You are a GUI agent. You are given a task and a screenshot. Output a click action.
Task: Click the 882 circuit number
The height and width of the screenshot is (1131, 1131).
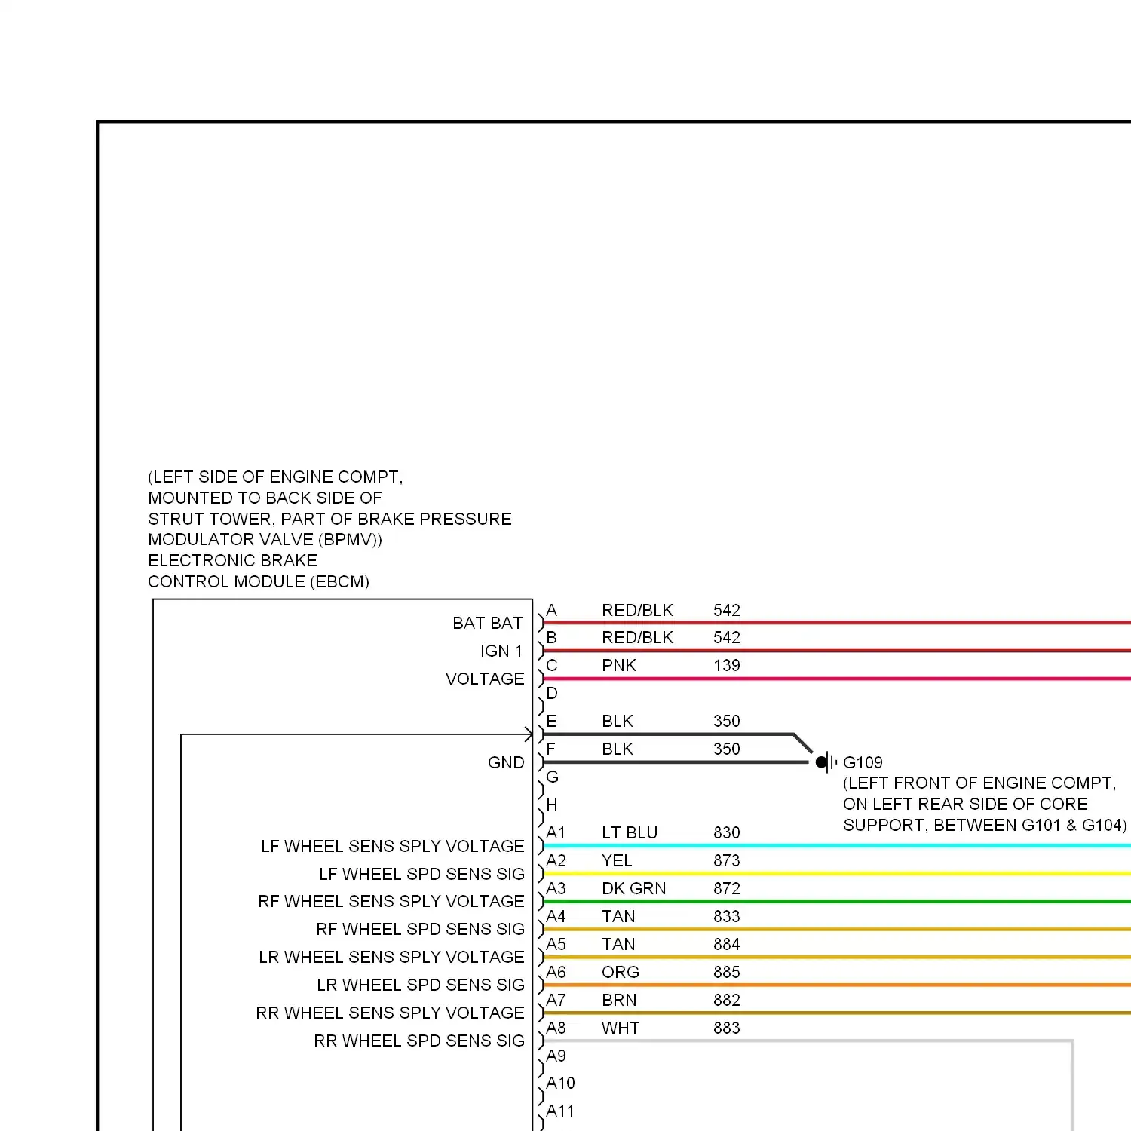click(x=727, y=1000)
